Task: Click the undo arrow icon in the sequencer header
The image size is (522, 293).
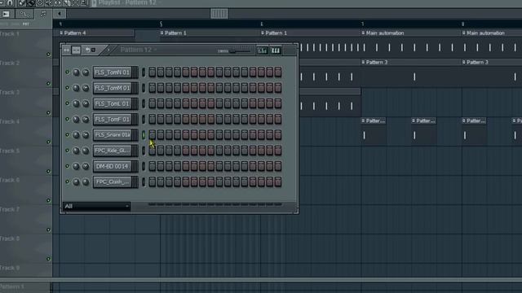Action: [x=87, y=50]
